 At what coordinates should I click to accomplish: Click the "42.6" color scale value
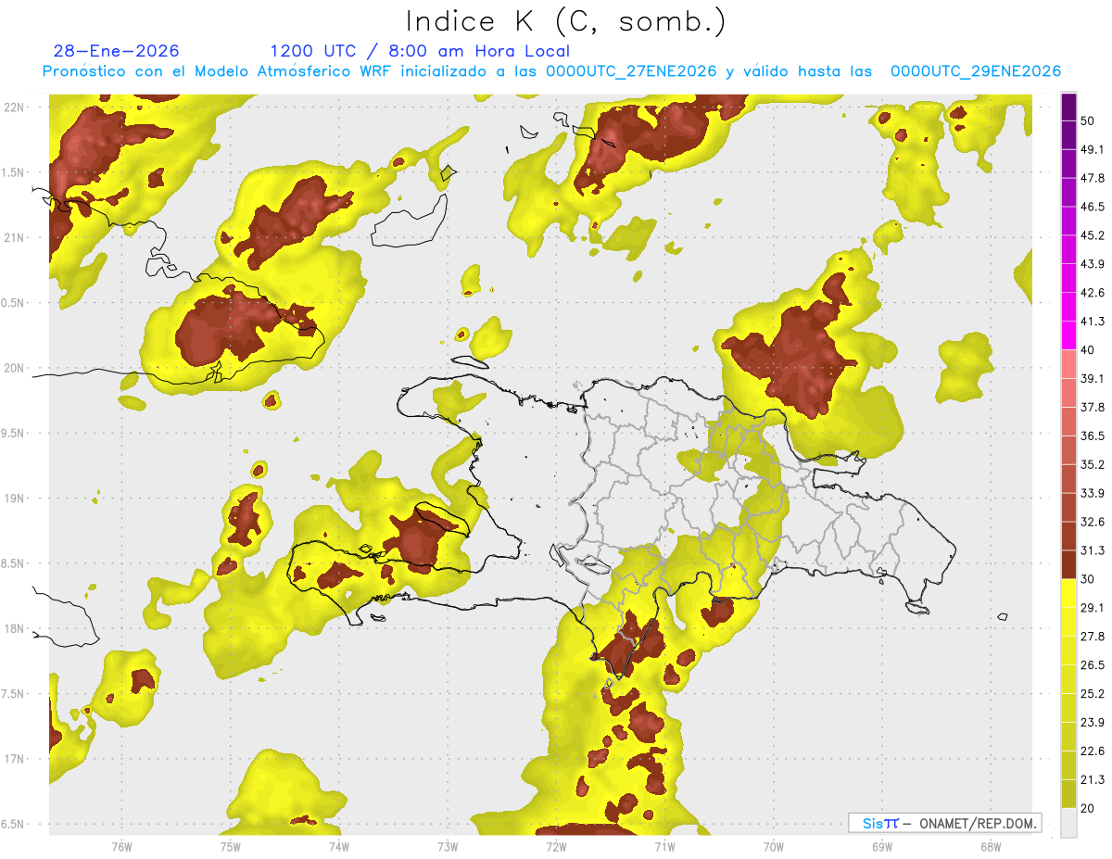tap(1093, 293)
